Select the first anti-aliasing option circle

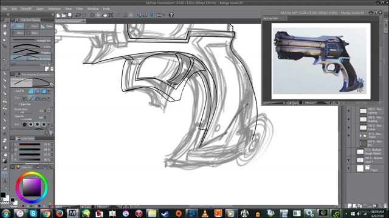[x=24, y=124]
